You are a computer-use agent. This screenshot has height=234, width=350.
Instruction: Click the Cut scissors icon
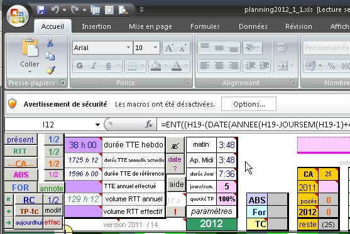pos(50,42)
